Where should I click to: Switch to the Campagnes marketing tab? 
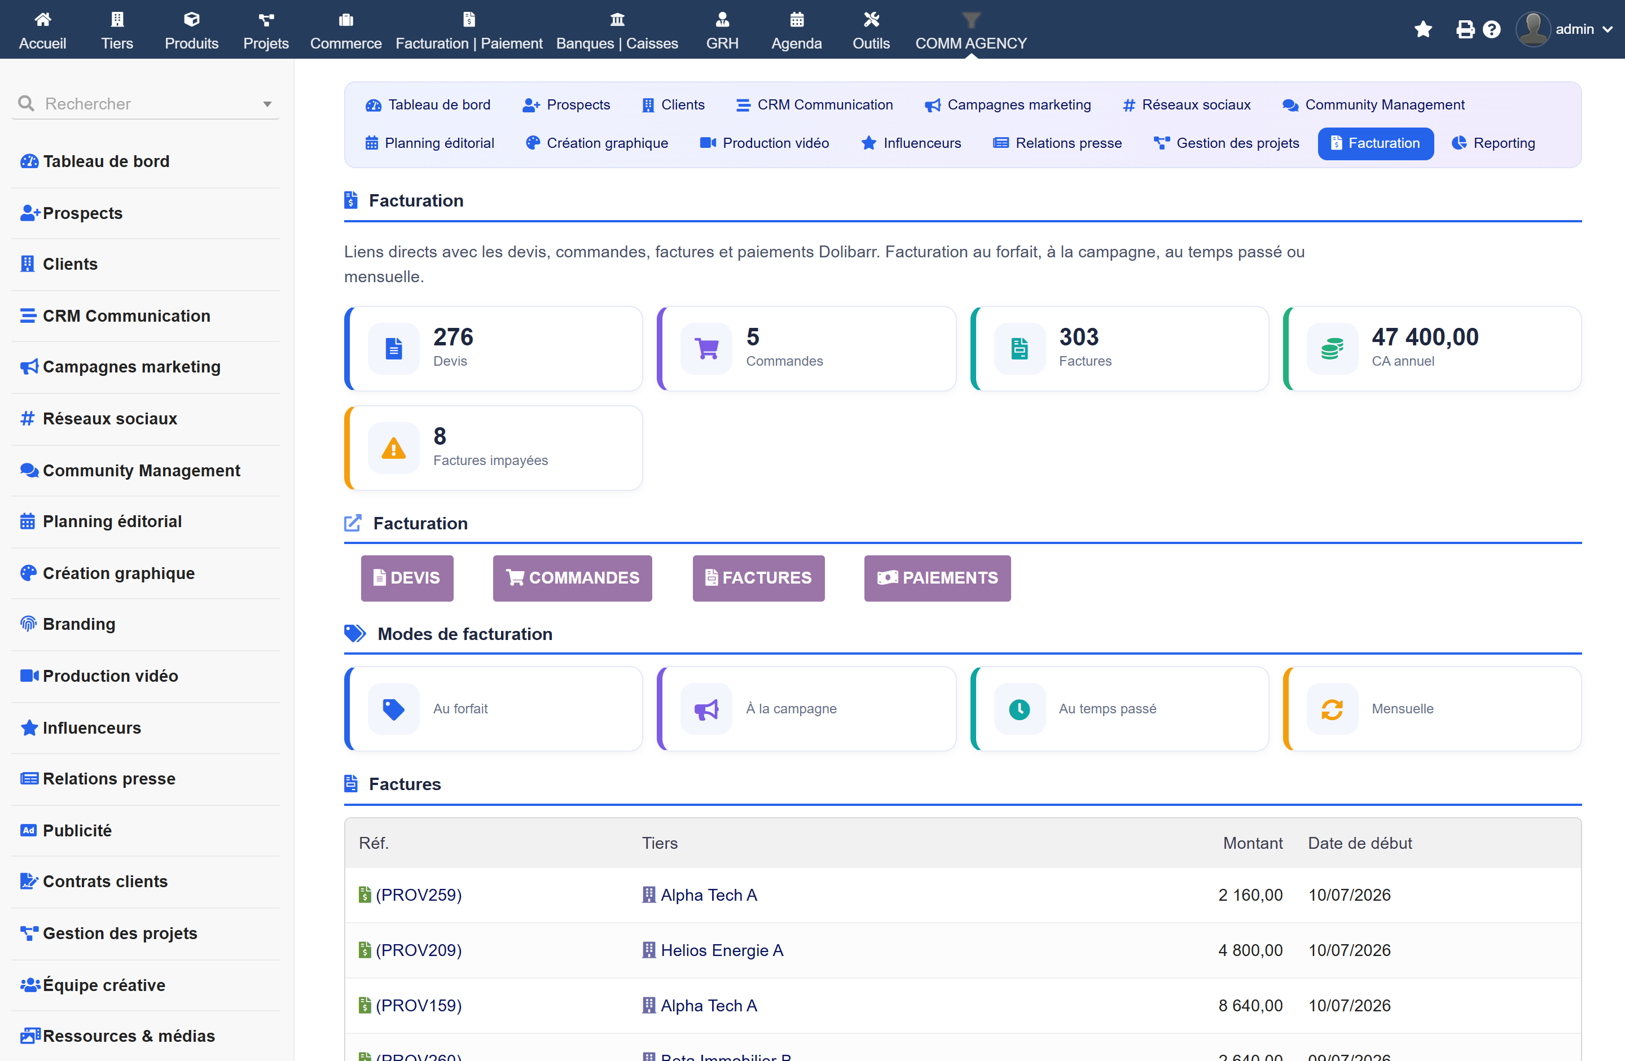click(x=1008, y=104)
